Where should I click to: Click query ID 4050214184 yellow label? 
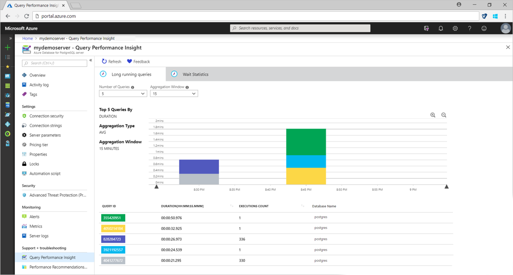(113, 228)
